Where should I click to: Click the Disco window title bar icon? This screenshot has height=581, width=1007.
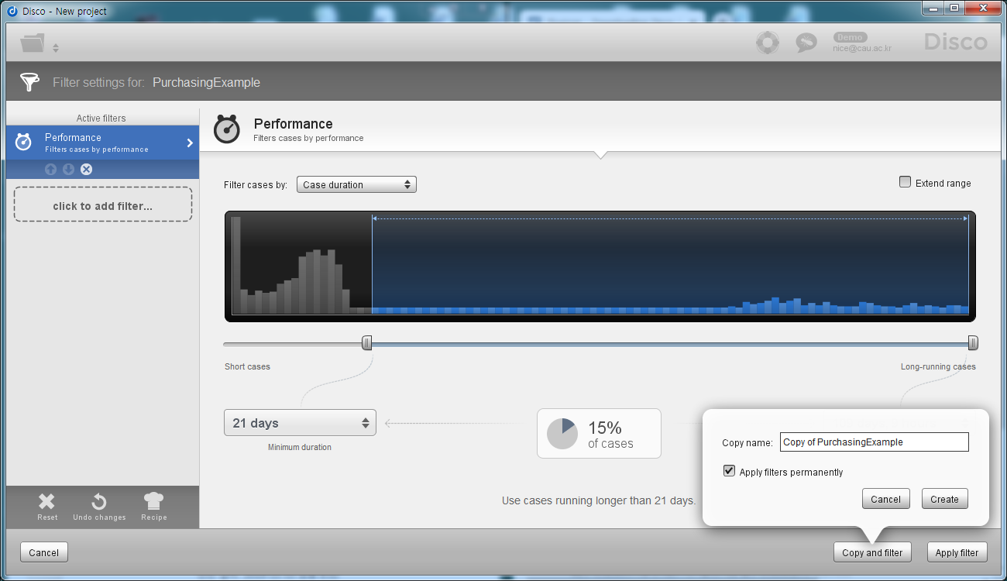tap(12, 11)
